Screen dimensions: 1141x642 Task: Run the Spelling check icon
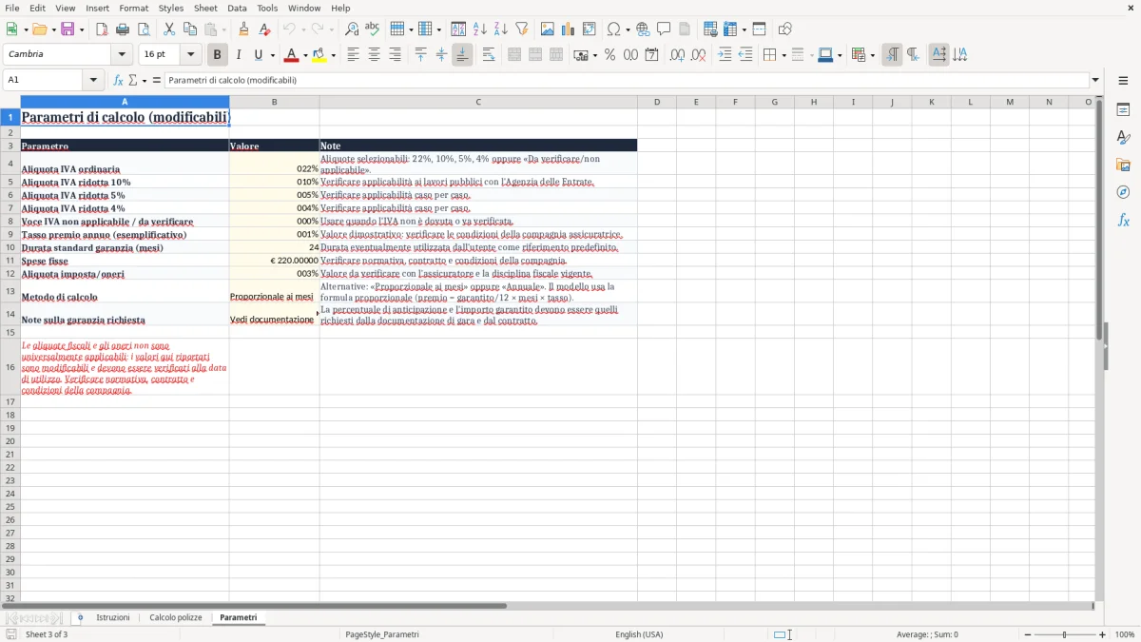373,29
